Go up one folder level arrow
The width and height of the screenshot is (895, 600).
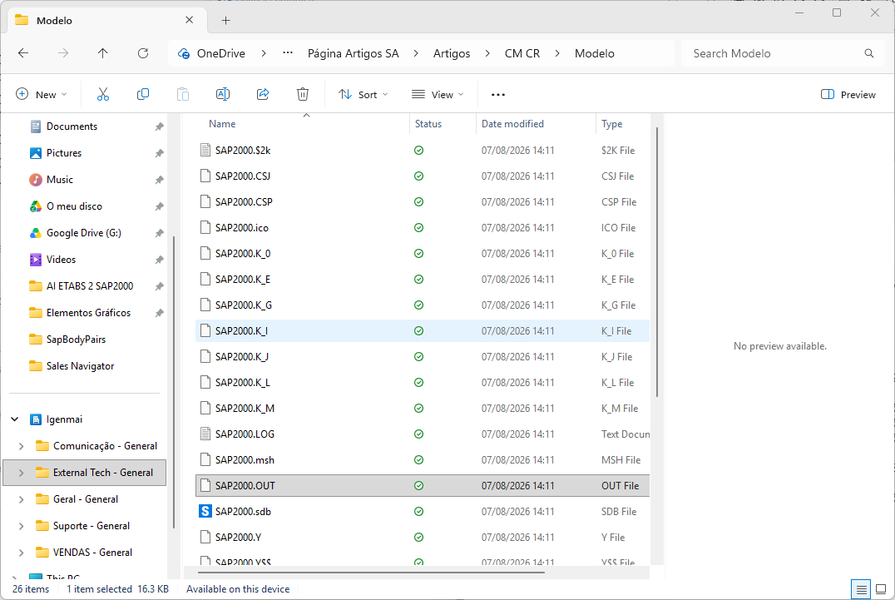103,53
